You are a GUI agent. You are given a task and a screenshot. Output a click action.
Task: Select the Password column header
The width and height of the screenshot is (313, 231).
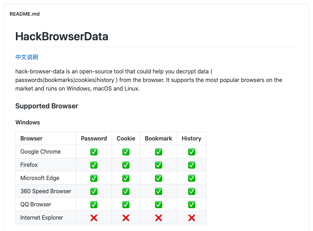[94, 138]
